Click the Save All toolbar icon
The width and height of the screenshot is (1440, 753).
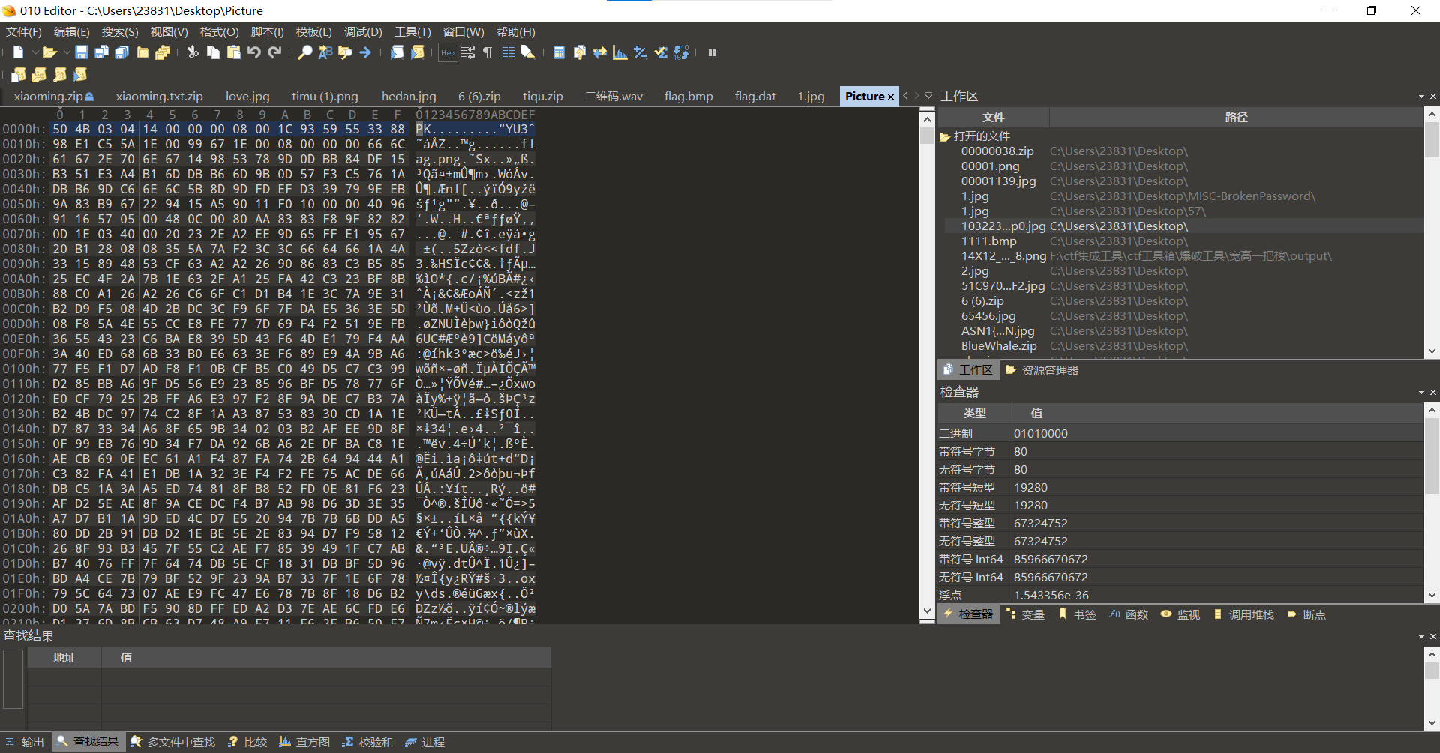tap(121, 52)
